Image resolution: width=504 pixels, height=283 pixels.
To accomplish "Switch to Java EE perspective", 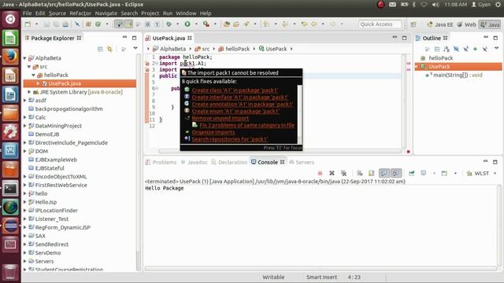I will (x=440, y=24).
